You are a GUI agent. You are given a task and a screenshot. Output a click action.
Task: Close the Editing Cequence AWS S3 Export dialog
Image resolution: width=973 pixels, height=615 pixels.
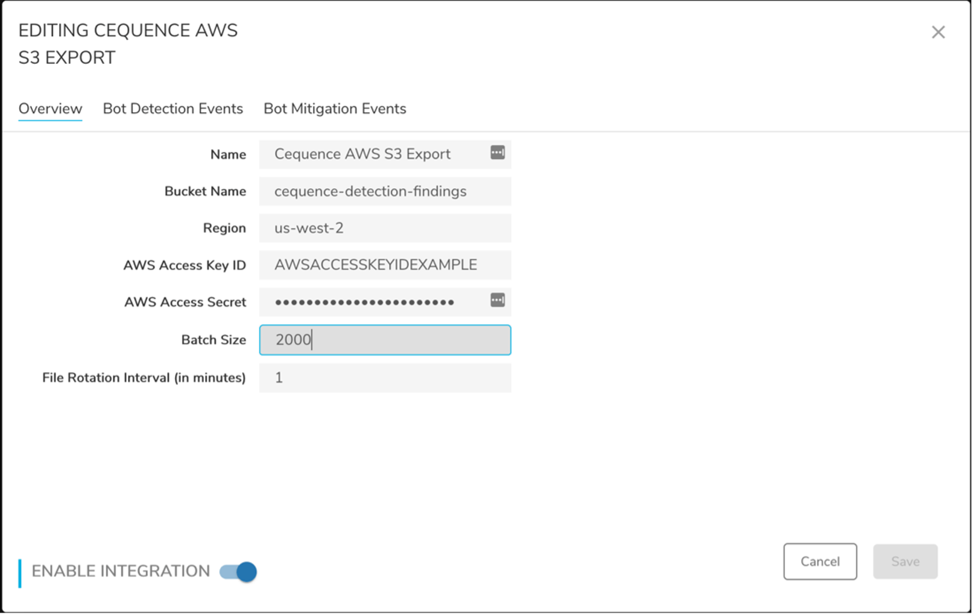(x=938, y=32)
